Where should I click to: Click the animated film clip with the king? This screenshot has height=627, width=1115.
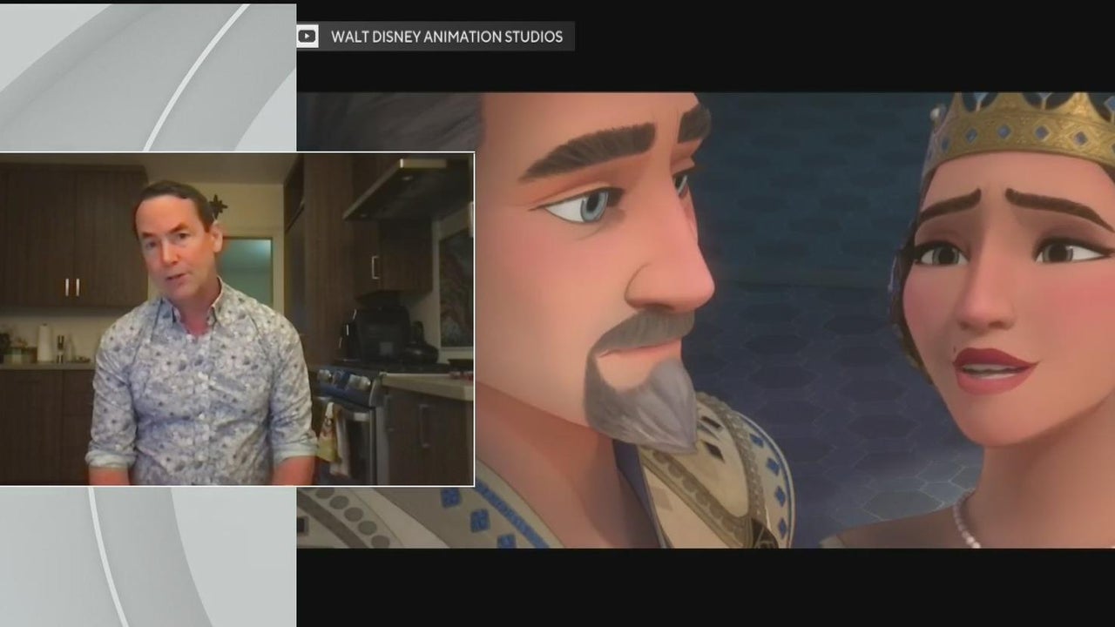point(706,320)
